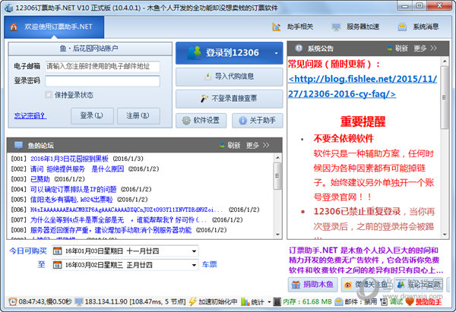
Task: Open post 信阳老乡有福啦
Action: (x=71, y=200)
